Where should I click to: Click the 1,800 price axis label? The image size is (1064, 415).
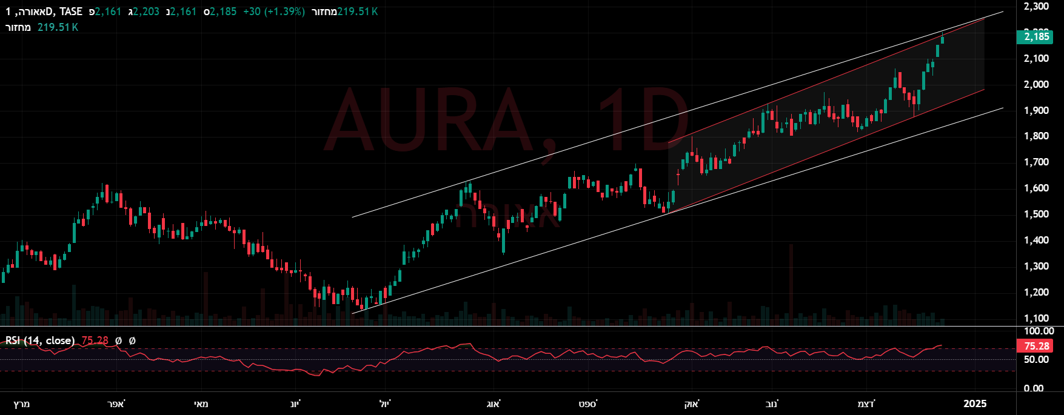click(x=1036, y=136)
